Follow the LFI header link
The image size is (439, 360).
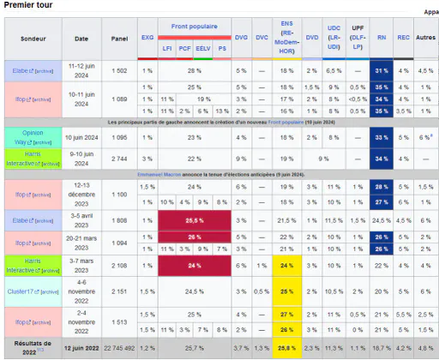click(167, 49)
